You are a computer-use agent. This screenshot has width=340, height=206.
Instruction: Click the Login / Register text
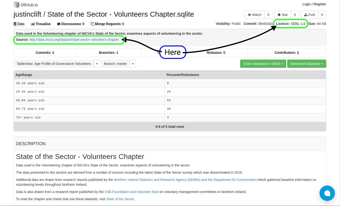[x=314, y=4]
